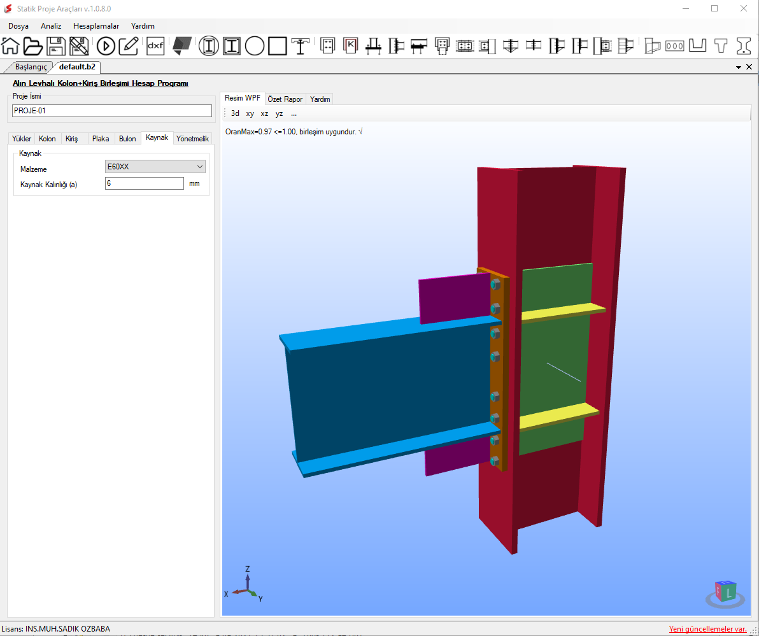Open the bolted plate icon with four bolts
Viewport: 759px width, 636px height.
(x=328, y=45)
